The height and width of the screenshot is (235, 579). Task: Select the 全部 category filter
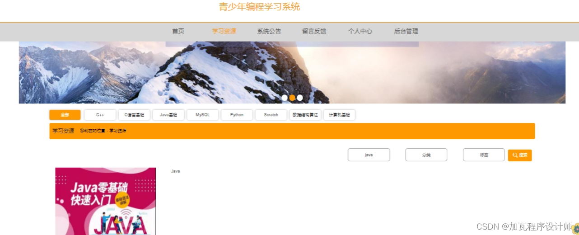(x=65, y=115)
